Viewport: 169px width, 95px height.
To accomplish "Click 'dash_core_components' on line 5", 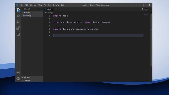I will tap(76, 29).
